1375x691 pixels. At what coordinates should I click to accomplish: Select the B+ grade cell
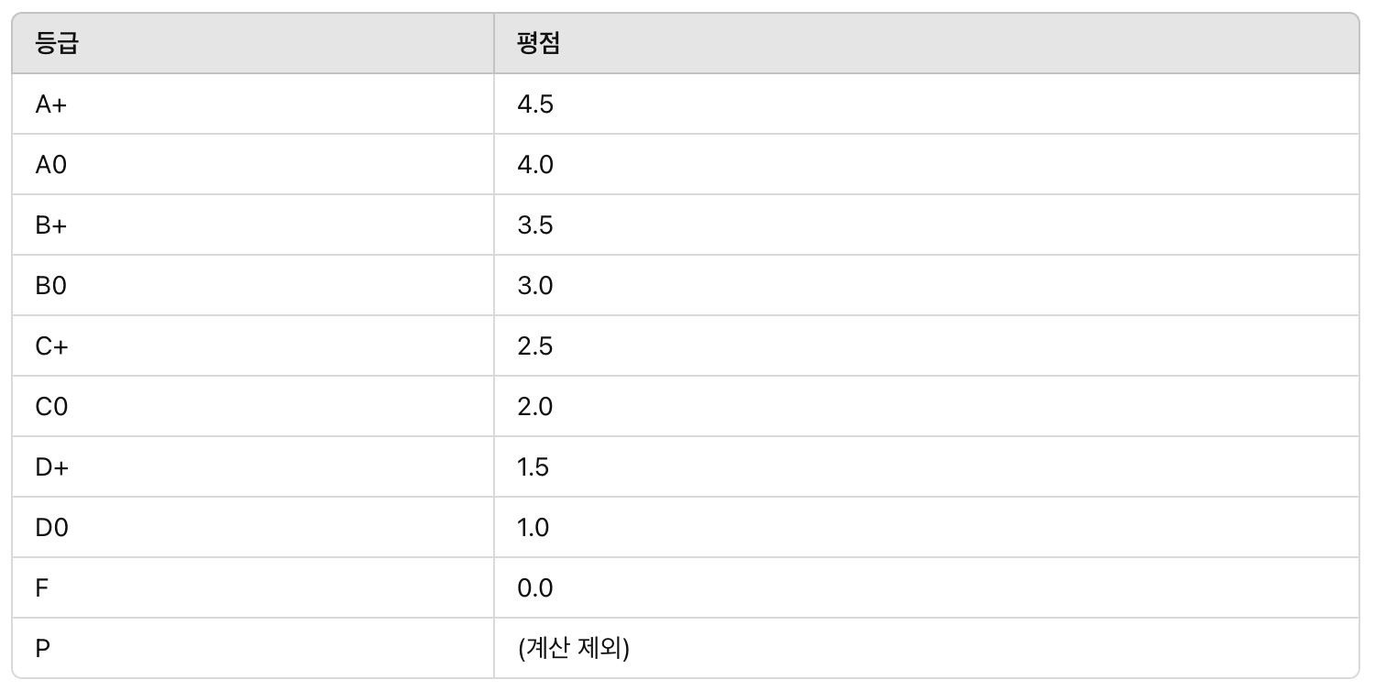[x=253, y=225]
